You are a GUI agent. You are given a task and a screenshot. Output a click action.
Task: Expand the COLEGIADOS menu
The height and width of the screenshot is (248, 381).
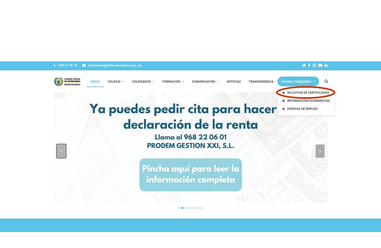(x=143, y=82)
